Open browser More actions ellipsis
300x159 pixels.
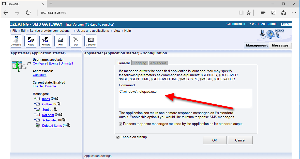point(294,13)
